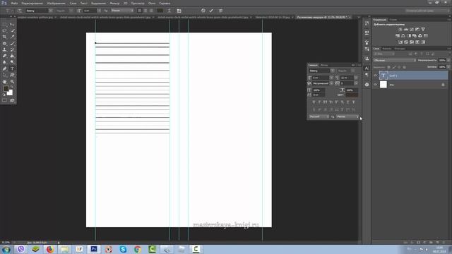The width and height of the screenshot is (452, 254).
Task: Open the Файл menu
Action: click(x=14, y=4)
